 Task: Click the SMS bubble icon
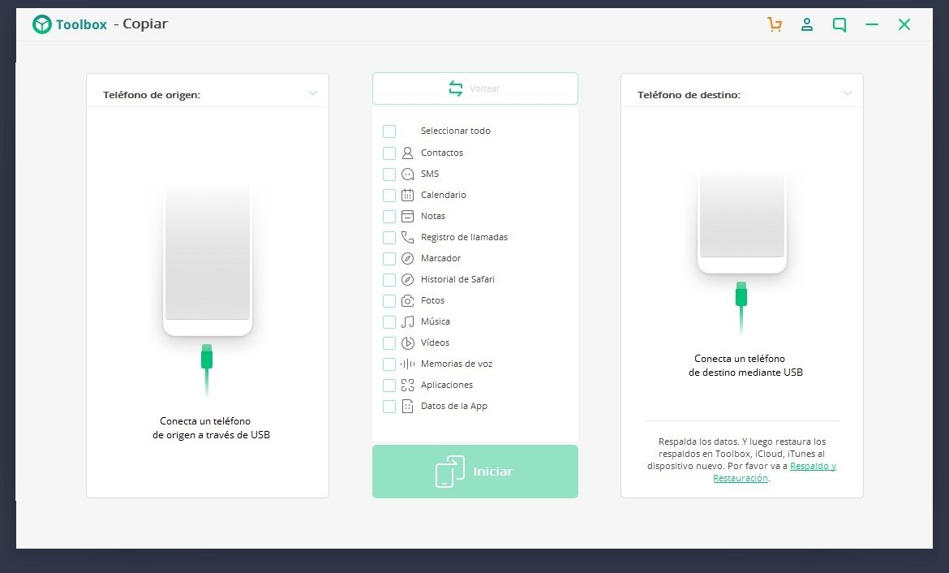click(408, 174)
